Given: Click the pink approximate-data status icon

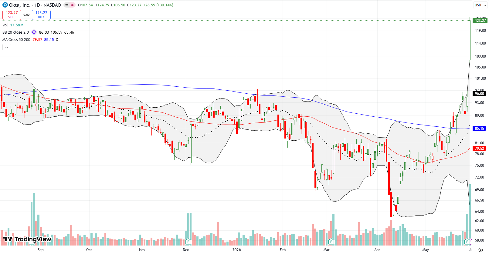Looking at the screenshot, I should pyautogui.click(x=72, y=5).
